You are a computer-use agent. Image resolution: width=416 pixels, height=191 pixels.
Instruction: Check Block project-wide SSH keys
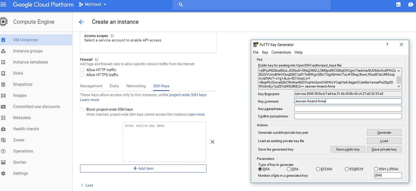(x=82, y=109)
